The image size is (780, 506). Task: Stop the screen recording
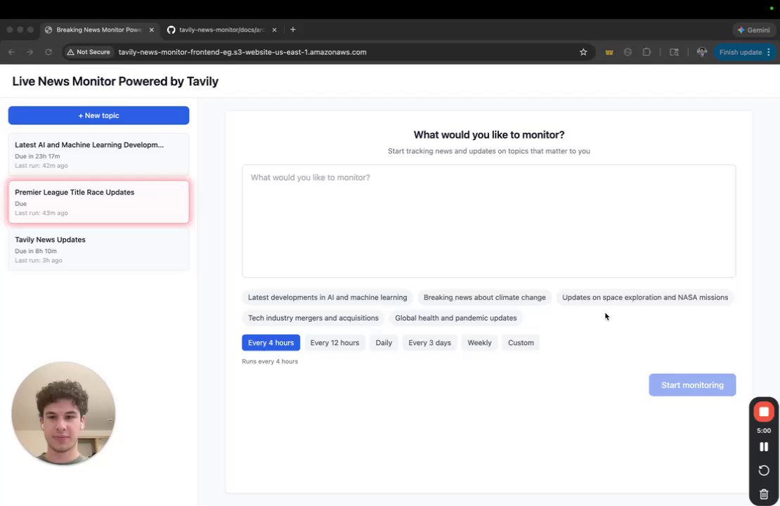(x=764, y=412)
